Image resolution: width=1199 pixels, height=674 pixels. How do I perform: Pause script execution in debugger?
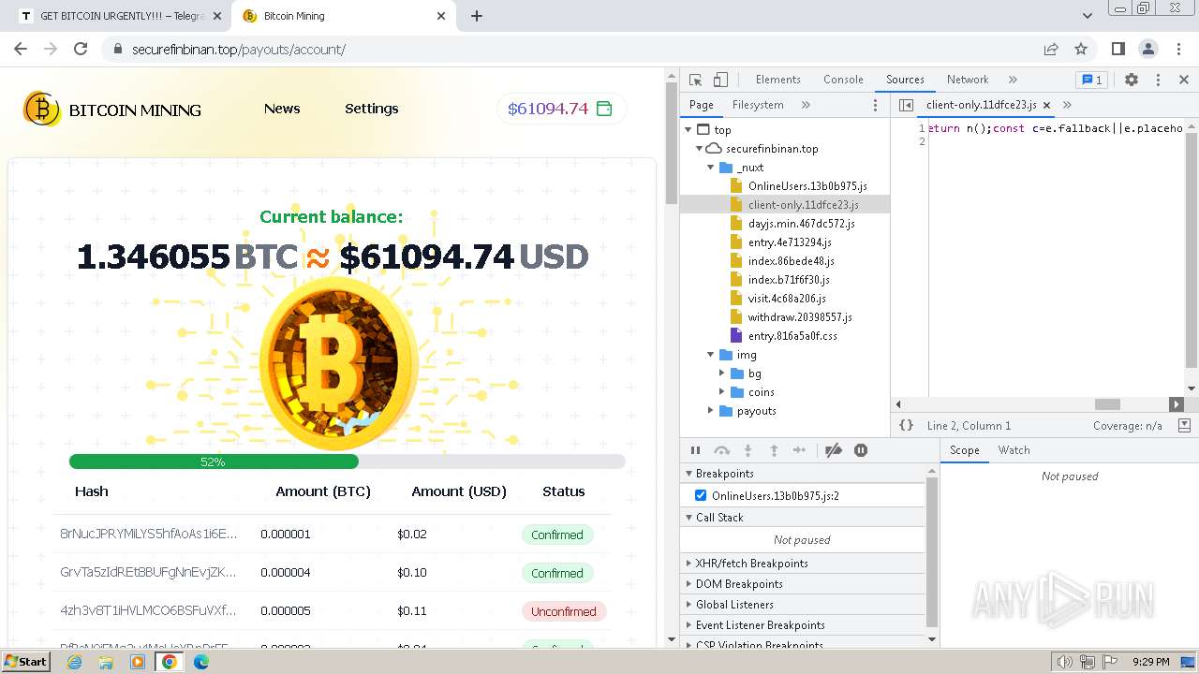pos(695,450)
